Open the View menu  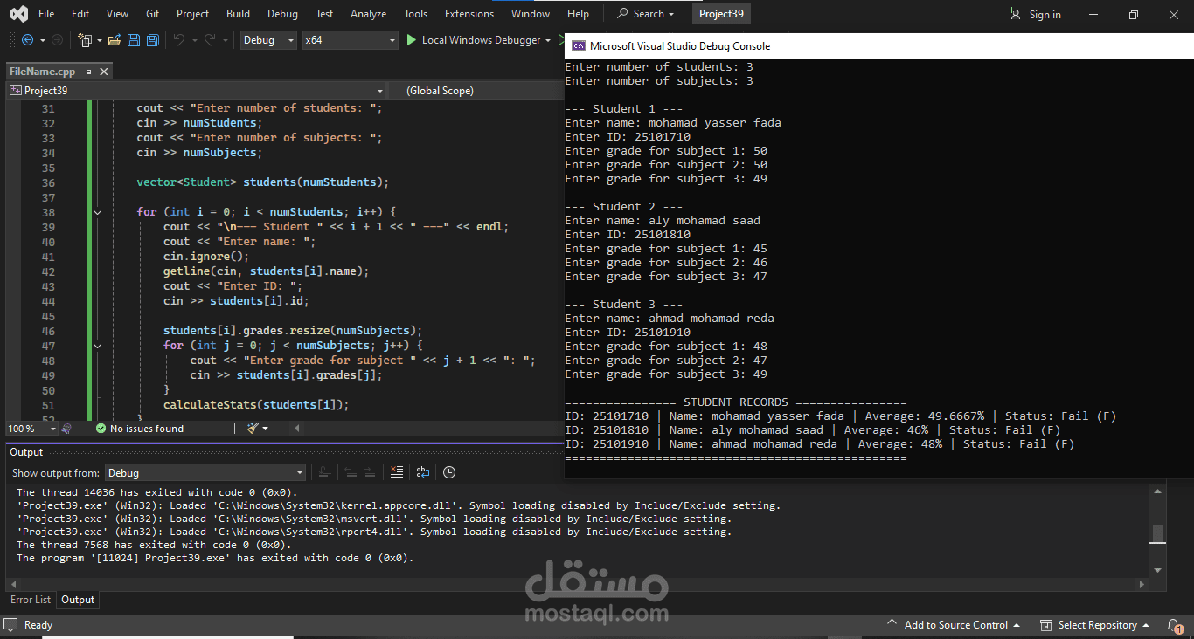[x=117, y=14]
